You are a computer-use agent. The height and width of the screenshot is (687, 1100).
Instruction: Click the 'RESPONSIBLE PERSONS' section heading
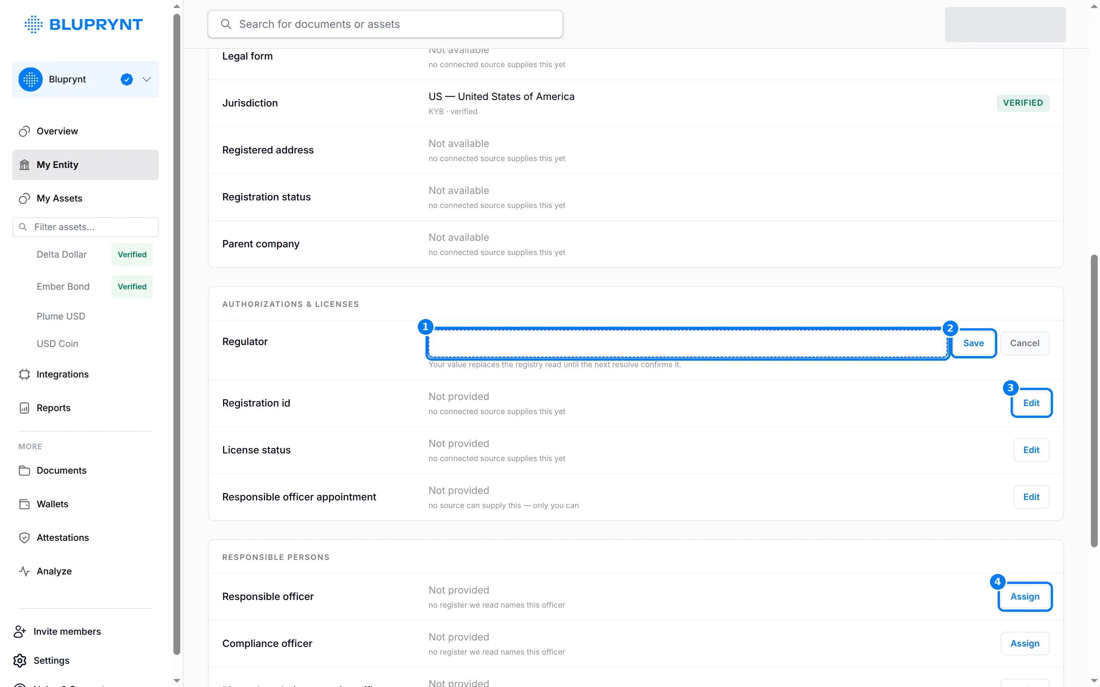pos(275,558)
